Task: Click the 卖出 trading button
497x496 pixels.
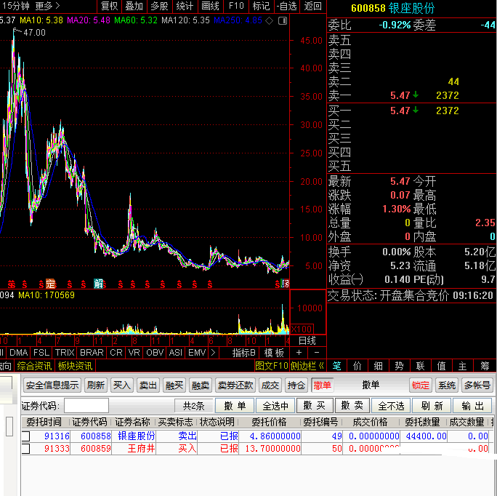Action: [x=148, y=385]
